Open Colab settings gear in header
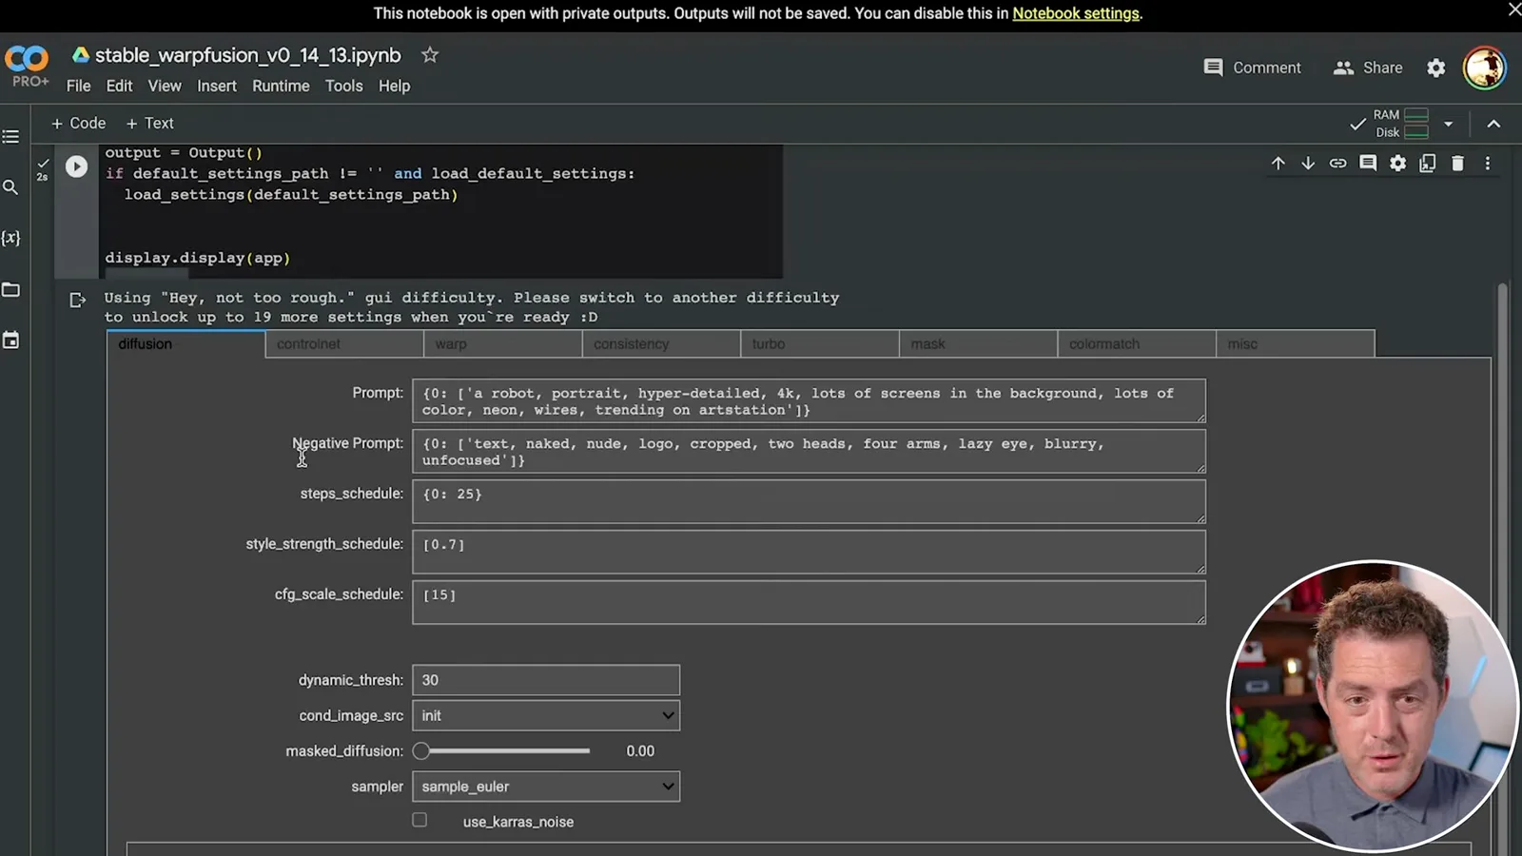 click(x=1436, y=68)
